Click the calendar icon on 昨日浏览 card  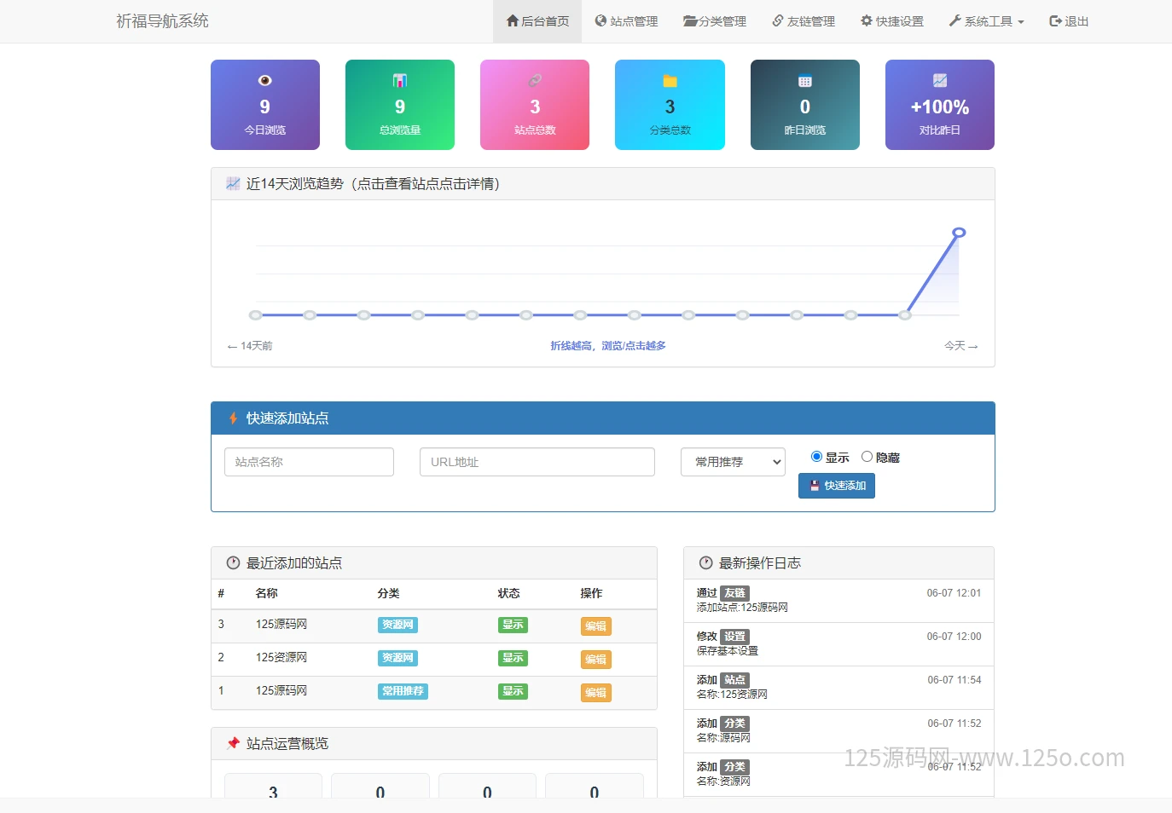804,81
